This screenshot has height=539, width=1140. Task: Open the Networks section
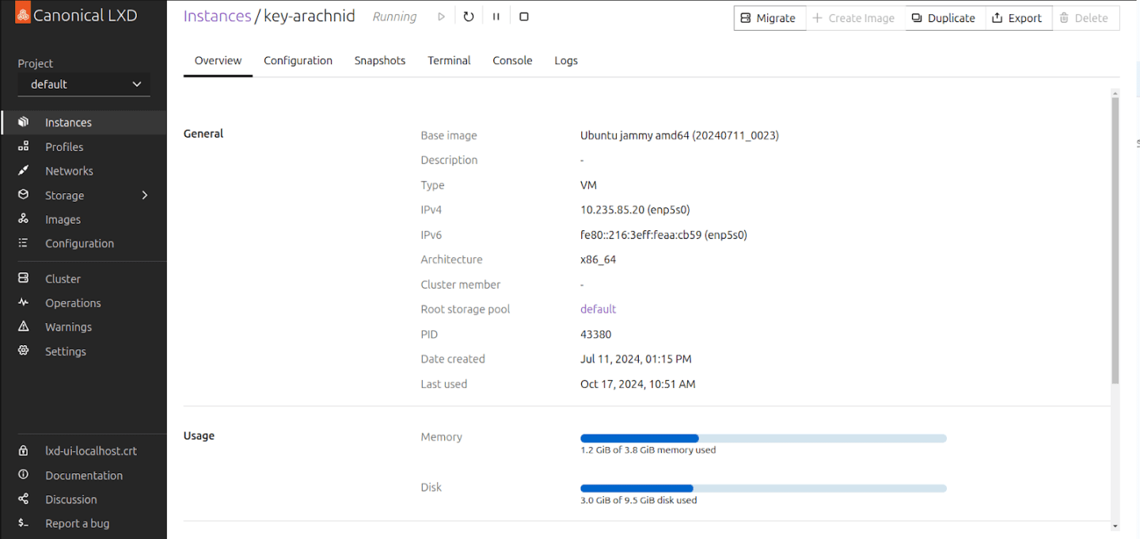69,170
